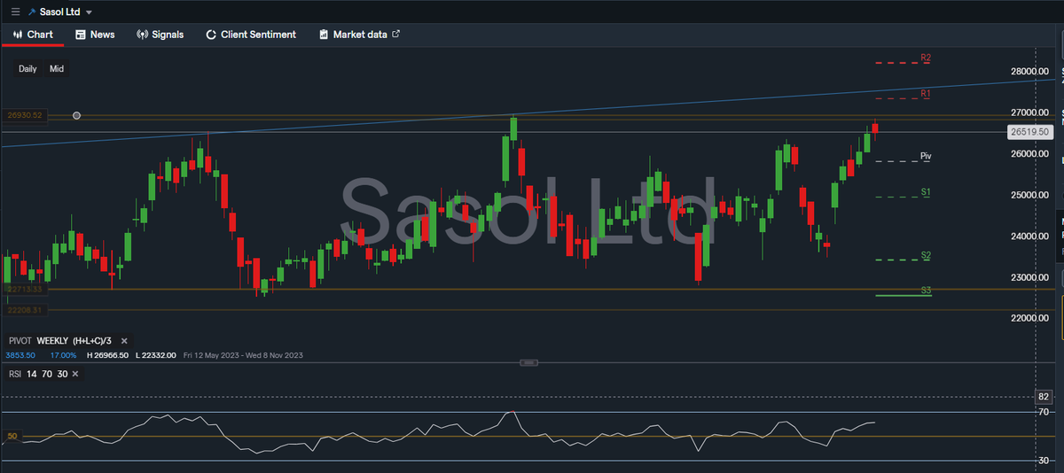
Task: Switch to the Chart tab
Action: coord(33,35)
